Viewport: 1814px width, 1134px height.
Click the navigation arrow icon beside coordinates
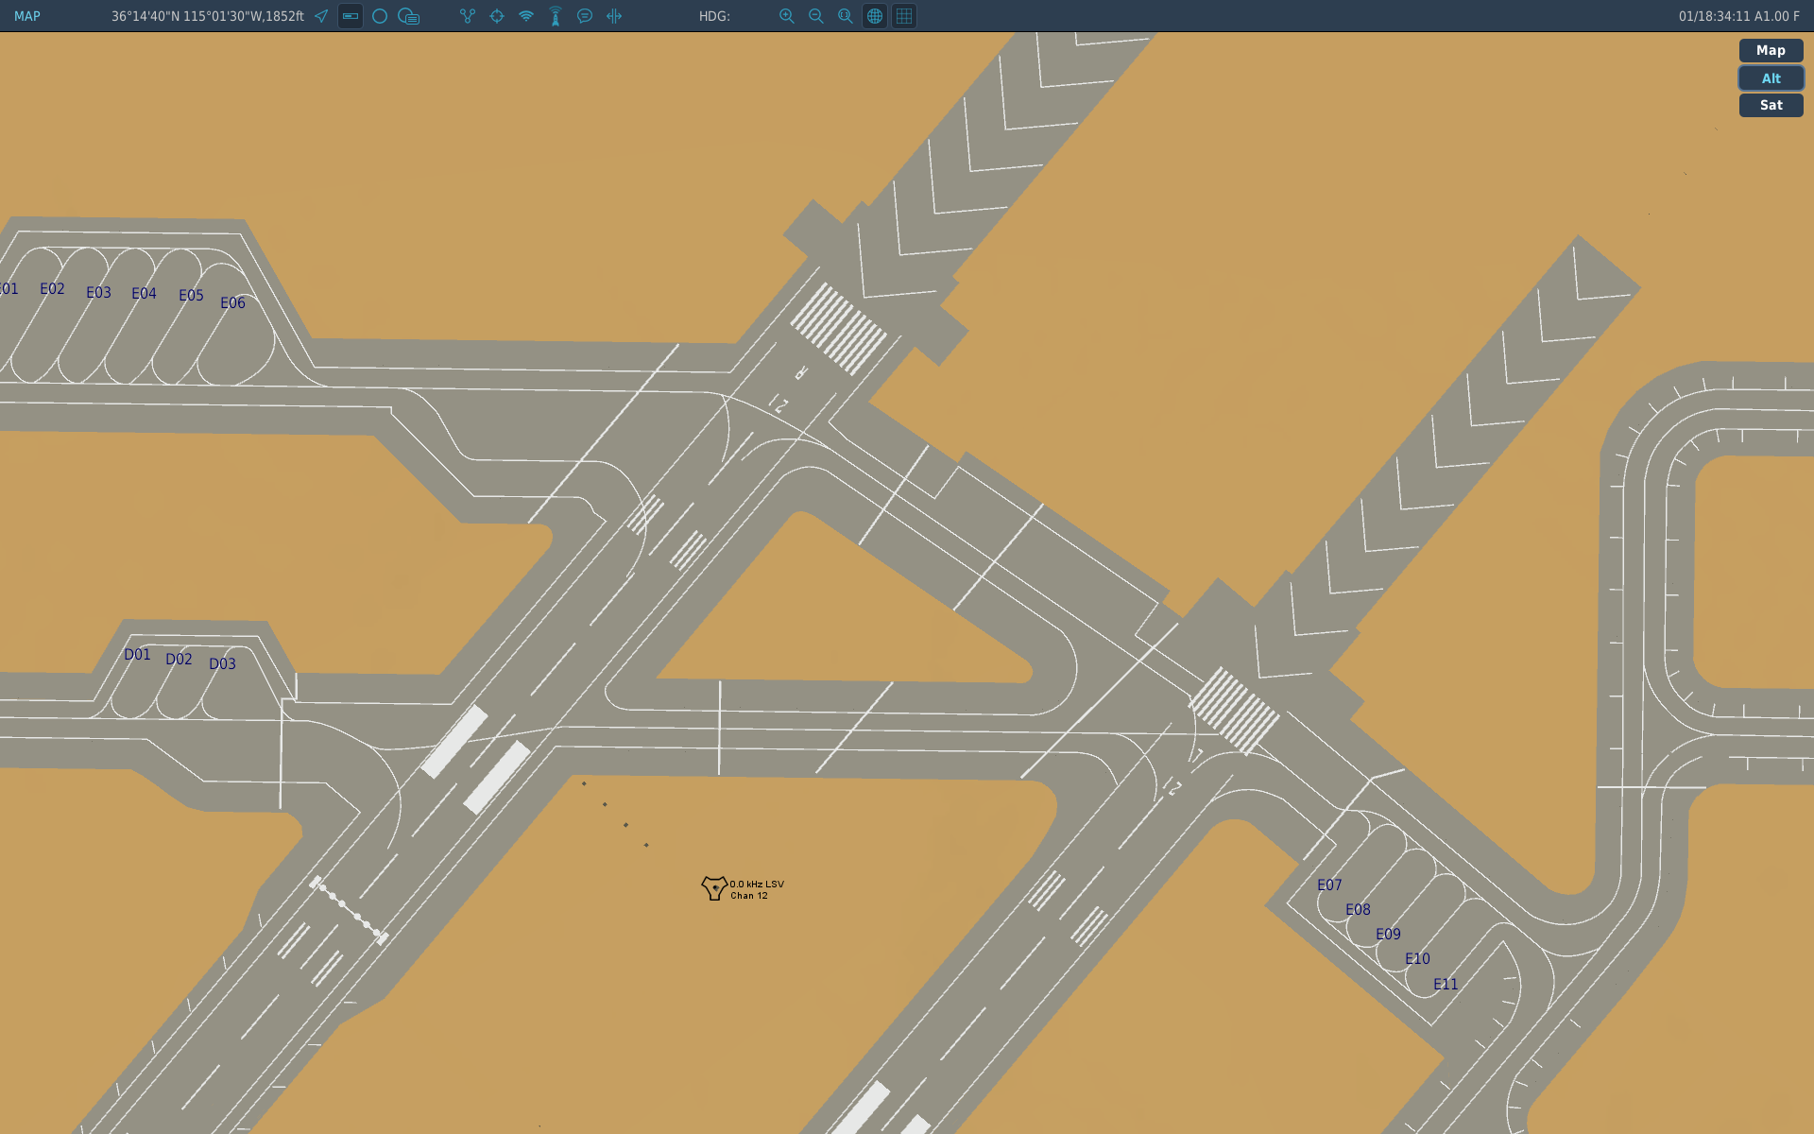click(321, 16)
